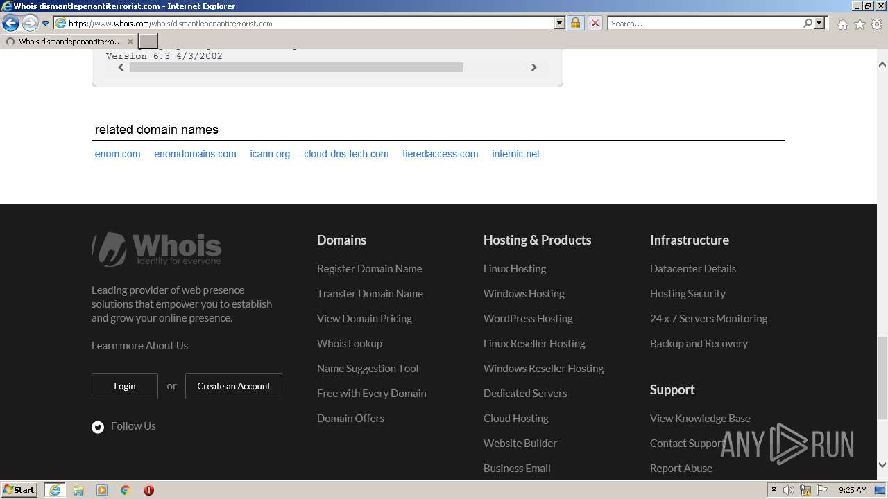
Task: Open the Cloud Hosting link
Action: click(x=516, y=418)
